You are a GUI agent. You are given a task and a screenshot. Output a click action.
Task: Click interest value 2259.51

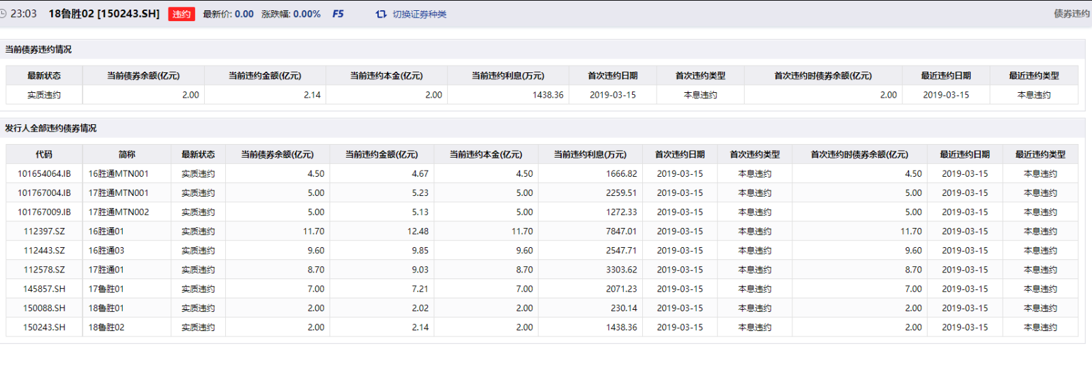point(621,192)
